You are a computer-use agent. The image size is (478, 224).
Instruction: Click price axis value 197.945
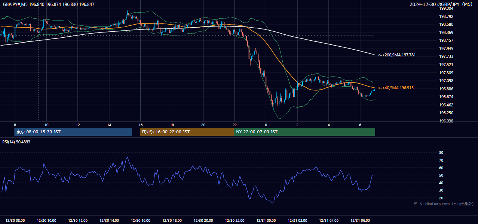pos(446,49)
